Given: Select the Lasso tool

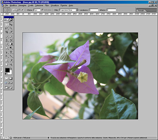Looking at the screenshot, I should pyautogui.click(x=7, y=28).
